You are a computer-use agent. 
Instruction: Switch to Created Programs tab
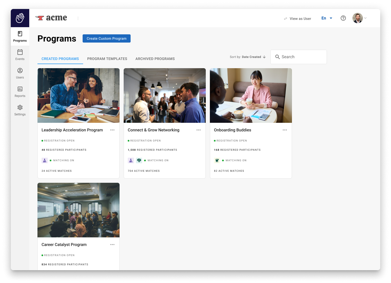[60, 59]
